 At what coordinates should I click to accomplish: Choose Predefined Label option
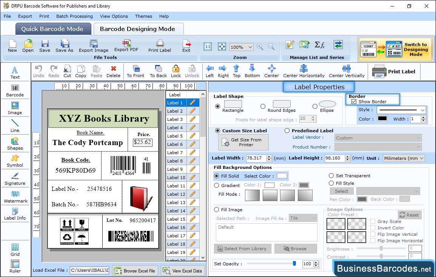287,131
